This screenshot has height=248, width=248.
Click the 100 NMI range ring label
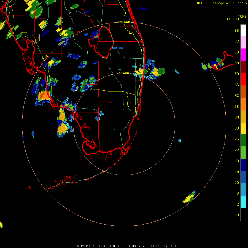124,22
